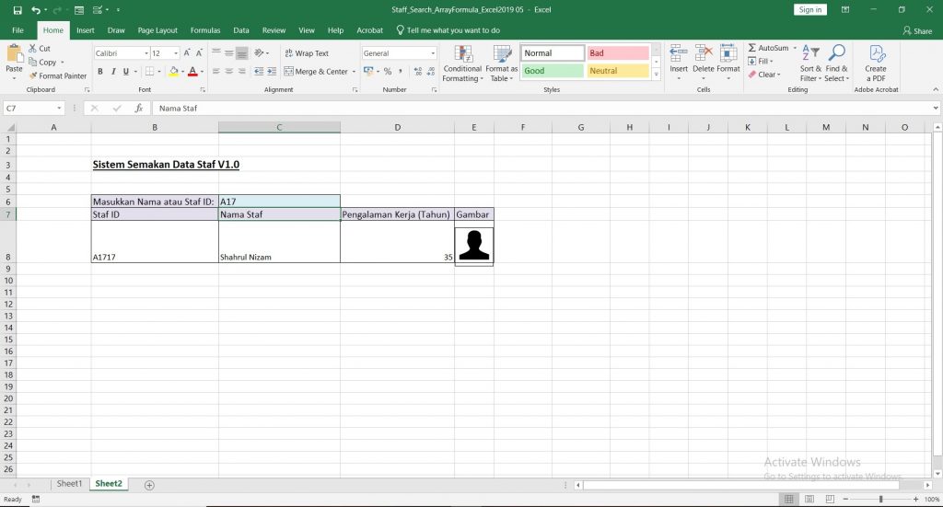Open Format cells menu

[728, 63]
